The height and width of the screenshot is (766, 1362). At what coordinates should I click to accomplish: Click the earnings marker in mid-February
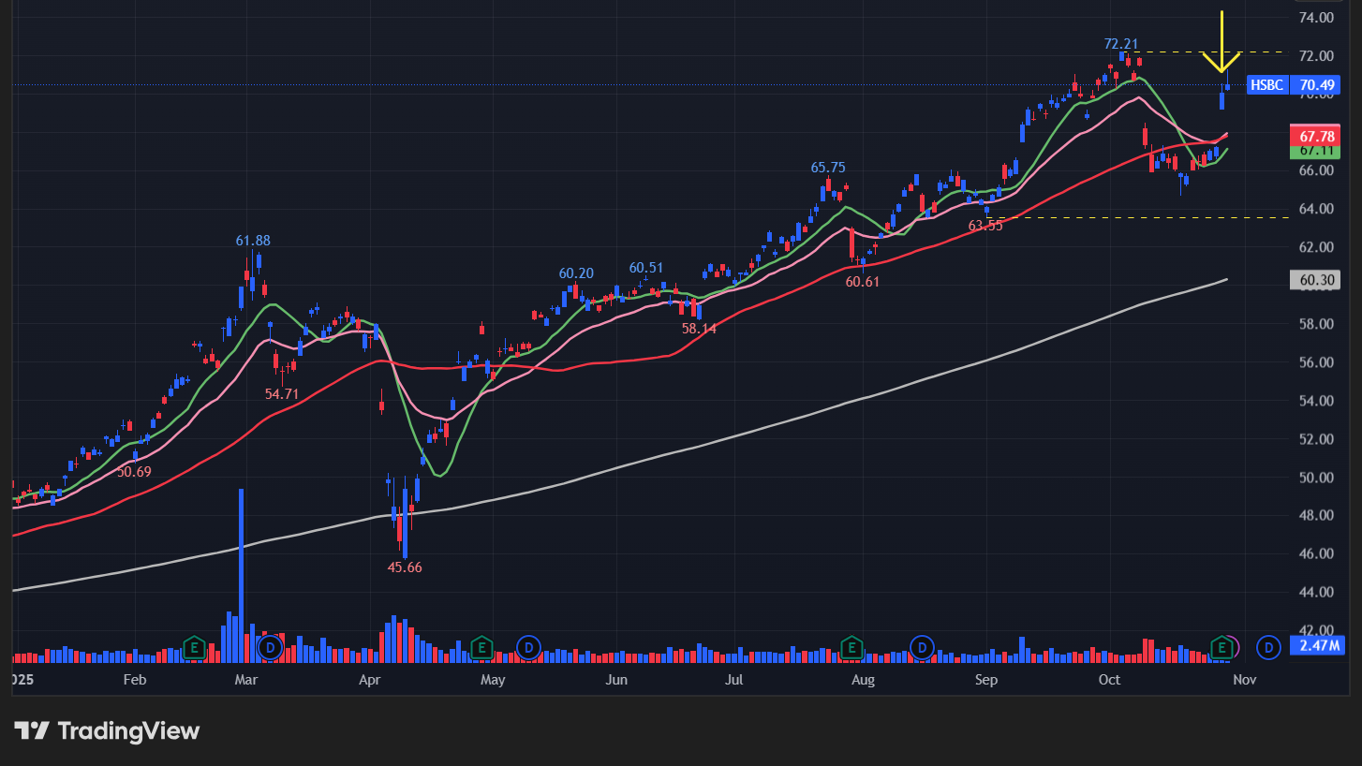[x=194, y=646]
